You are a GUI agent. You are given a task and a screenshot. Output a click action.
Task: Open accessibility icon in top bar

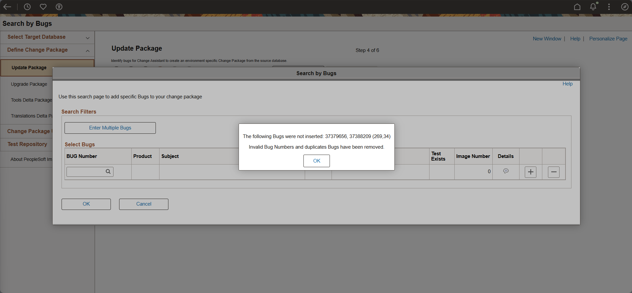coord(59,7)
